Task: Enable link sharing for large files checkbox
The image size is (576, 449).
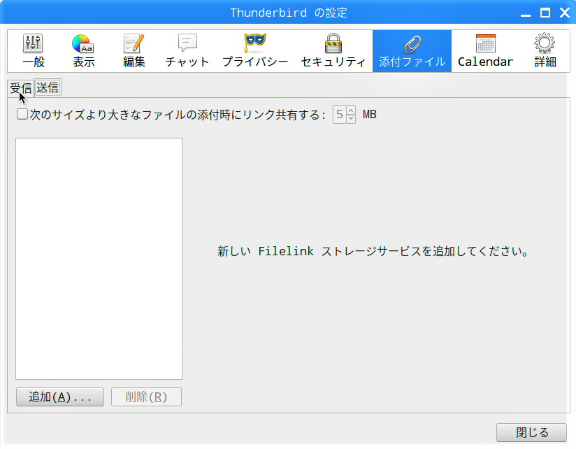Action: pos(22,114)
